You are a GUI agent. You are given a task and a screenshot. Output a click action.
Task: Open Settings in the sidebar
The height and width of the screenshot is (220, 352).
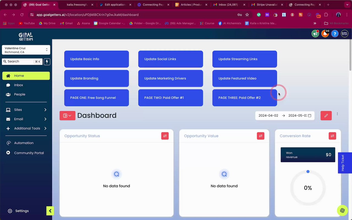(22, 211)
